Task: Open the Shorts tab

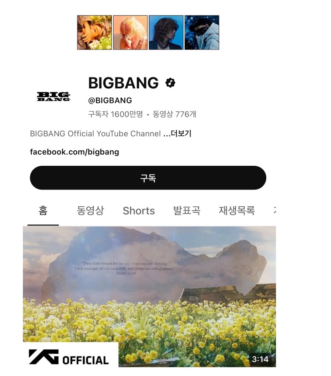Action: tap(139, 211)
